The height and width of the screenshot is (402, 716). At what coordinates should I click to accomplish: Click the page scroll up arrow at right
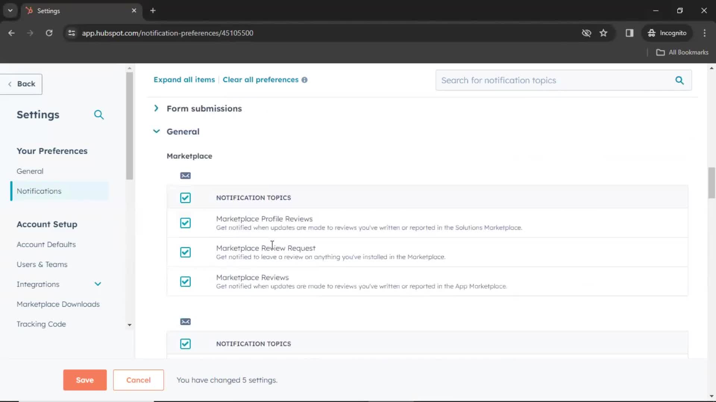point(712,68)
